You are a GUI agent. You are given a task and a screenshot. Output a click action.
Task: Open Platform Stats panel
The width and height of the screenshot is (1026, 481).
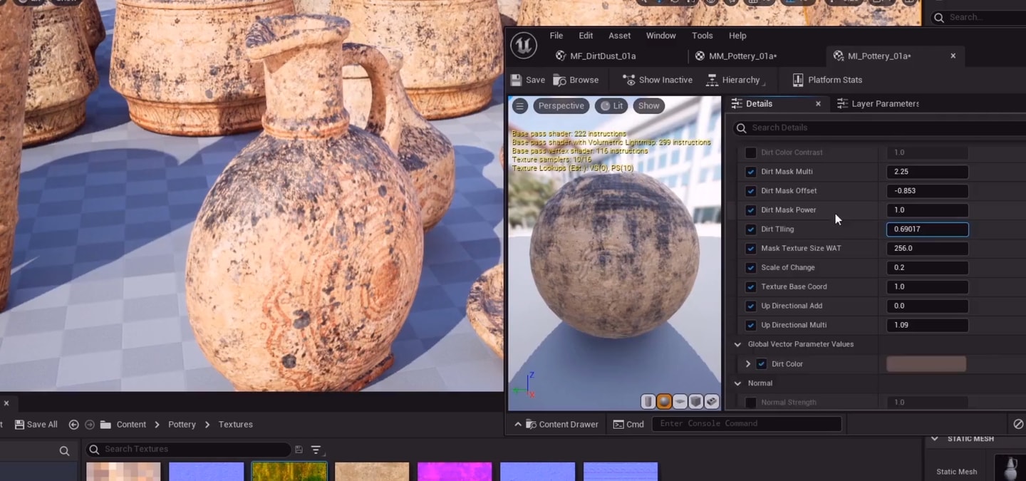tap(827, 80)
